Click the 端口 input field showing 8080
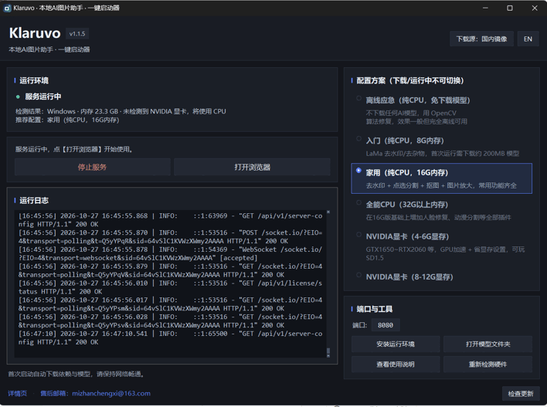Viewport: 547px width, 407px height. click(385, 325)
